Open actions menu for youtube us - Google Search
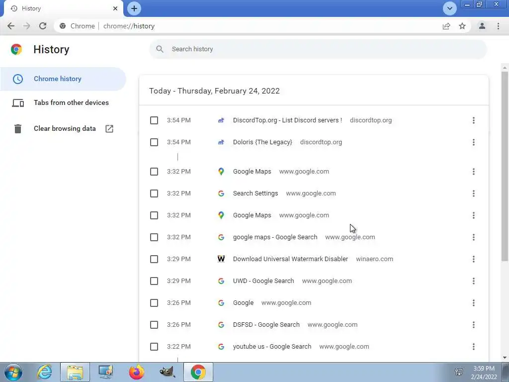Screen dimensions: 509x382 (x=474, y=347)
